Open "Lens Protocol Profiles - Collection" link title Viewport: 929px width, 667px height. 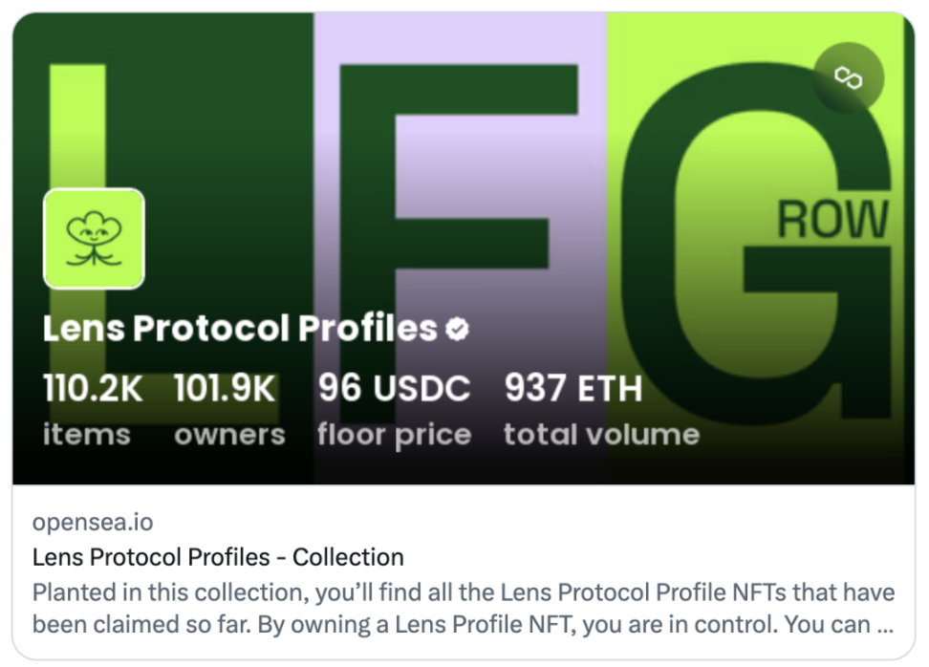tap(218, 557)
